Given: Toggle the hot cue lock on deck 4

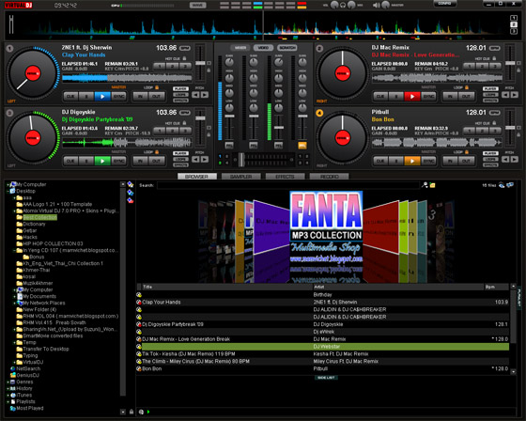Looking at the screenshot, I should (x=494, y=123).
